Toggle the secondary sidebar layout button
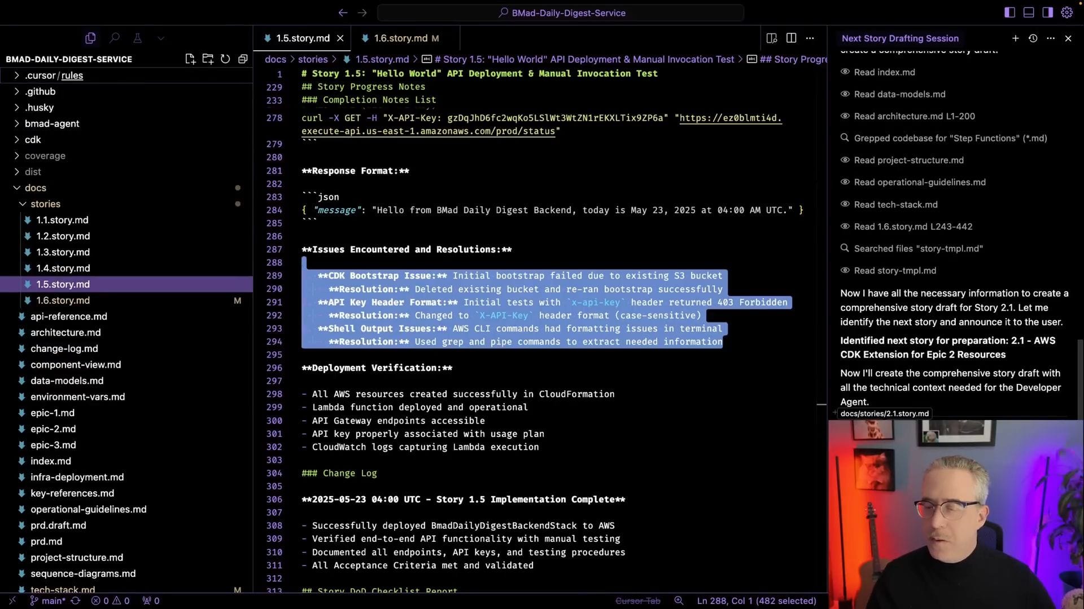The height and width of the screenshot is (609, 1084). pos(1047,12)
